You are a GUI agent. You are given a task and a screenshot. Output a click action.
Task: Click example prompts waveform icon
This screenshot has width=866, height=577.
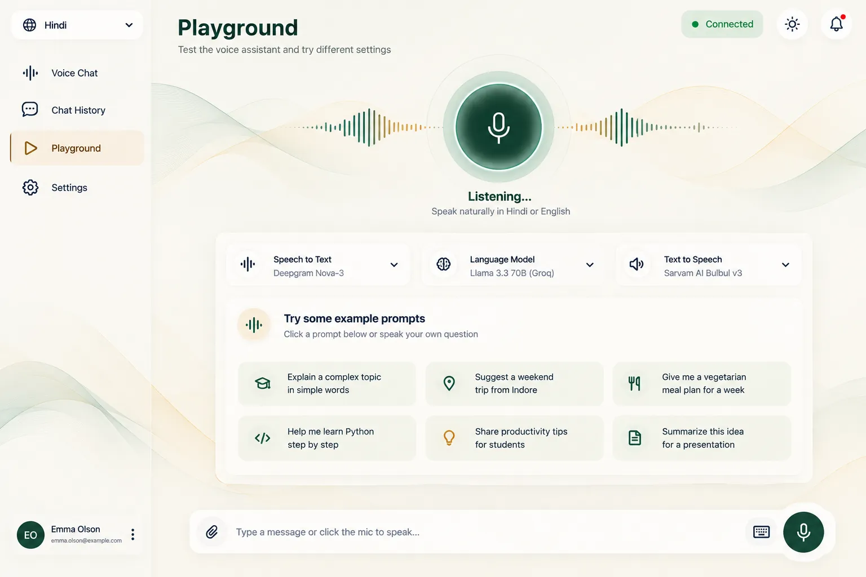point(254,325)
